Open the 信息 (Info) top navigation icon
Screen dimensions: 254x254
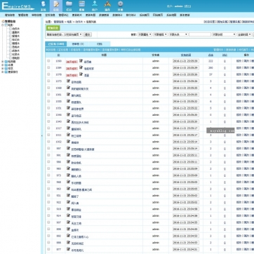pyautogui.click(x=56, y=6)
